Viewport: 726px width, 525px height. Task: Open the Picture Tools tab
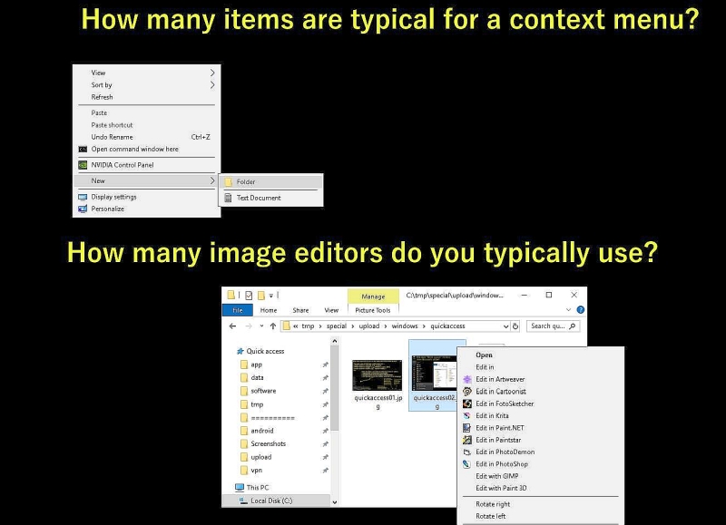373,310
